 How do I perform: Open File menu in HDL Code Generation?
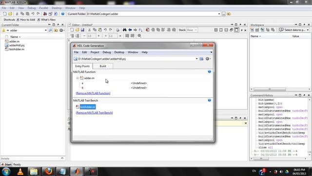pos(76,52)
